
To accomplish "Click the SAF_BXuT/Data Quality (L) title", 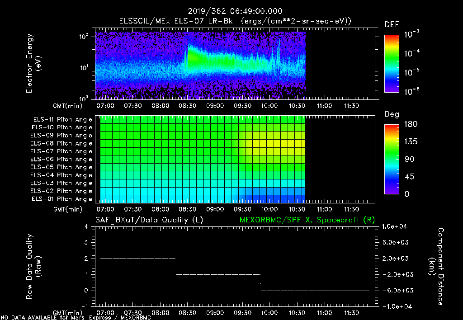I will [149, 220].
